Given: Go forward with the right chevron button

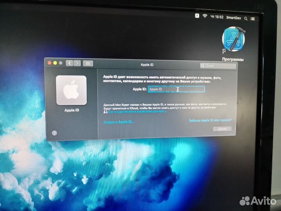Looking at the screenshot, I should point(77,63).
